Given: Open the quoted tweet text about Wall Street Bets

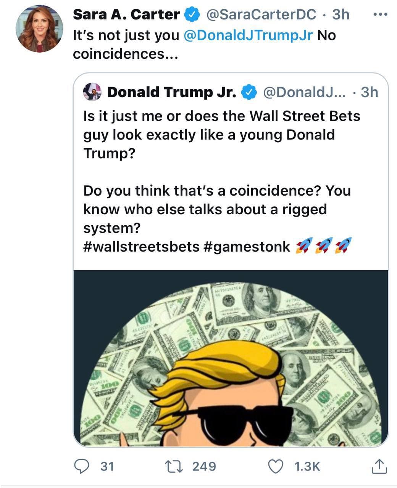Looking at the screenshot, I should [x=221, y=134].
